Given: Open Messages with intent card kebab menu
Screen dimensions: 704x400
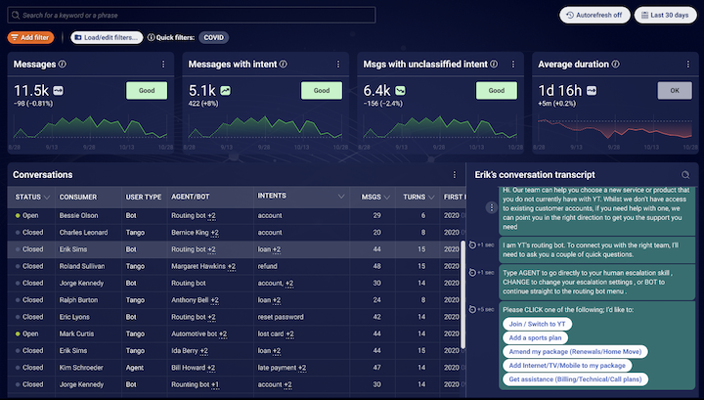Looking at the screenshot, I should pyautogui.click(x=338, y=65).
